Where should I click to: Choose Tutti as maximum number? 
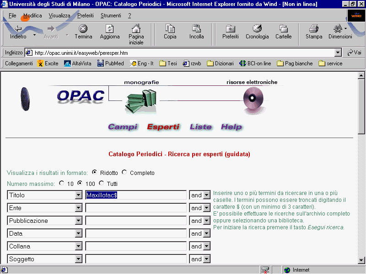[x=102, y=183]
